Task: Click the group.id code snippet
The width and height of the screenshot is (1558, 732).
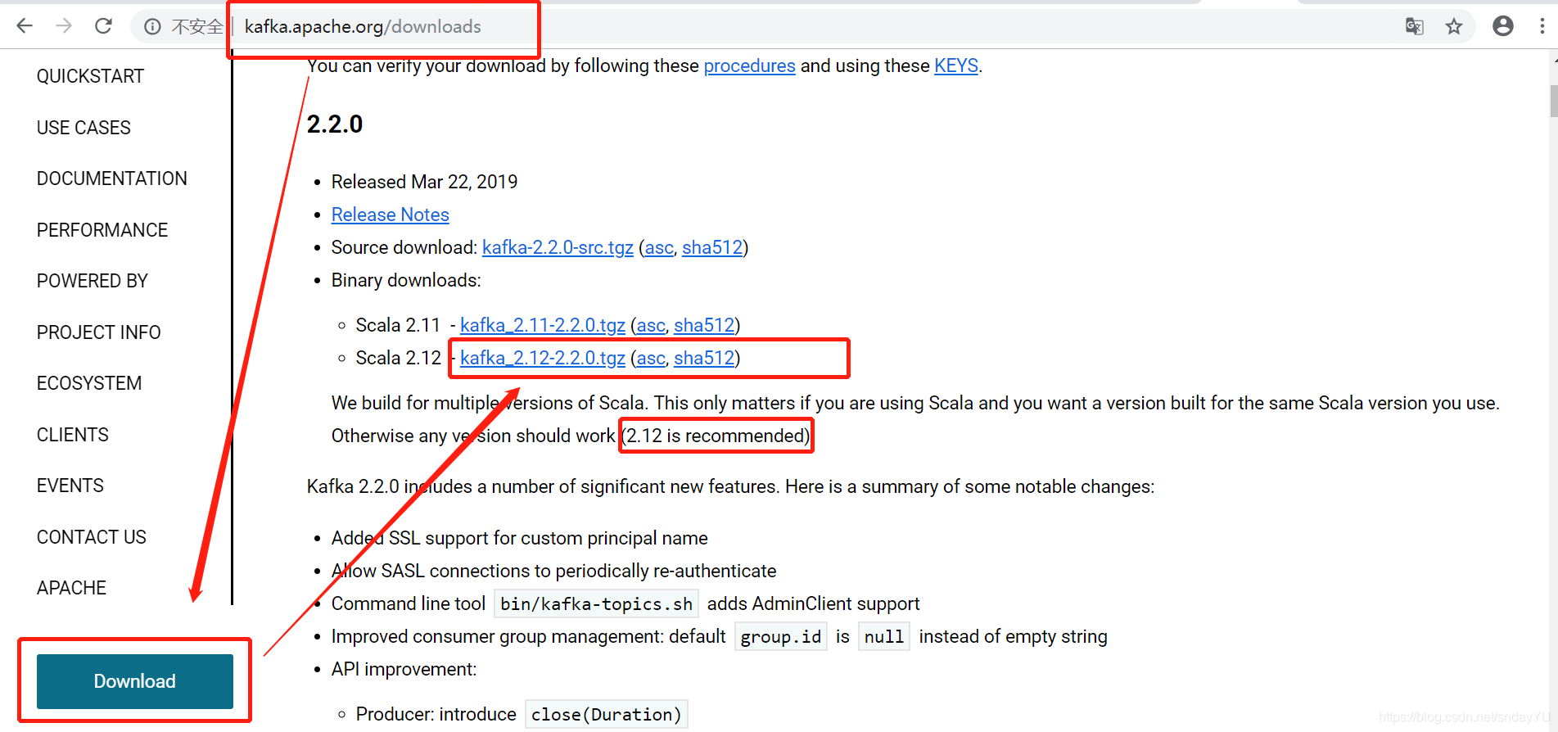Action: pos(780,637)
